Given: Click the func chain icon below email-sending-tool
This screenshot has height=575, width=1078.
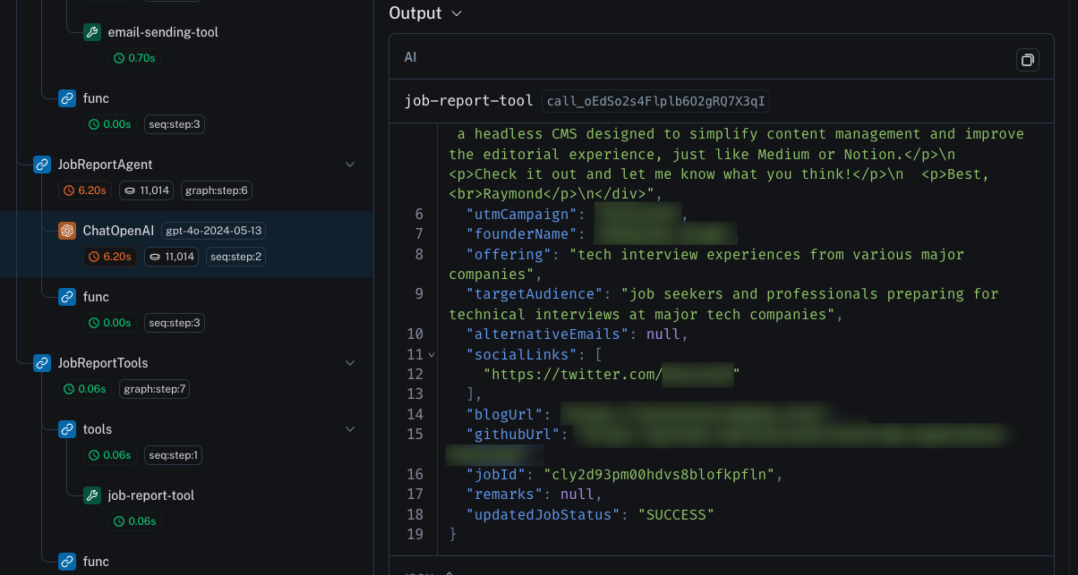Looking at the screenshot, I should click(67, 98).
